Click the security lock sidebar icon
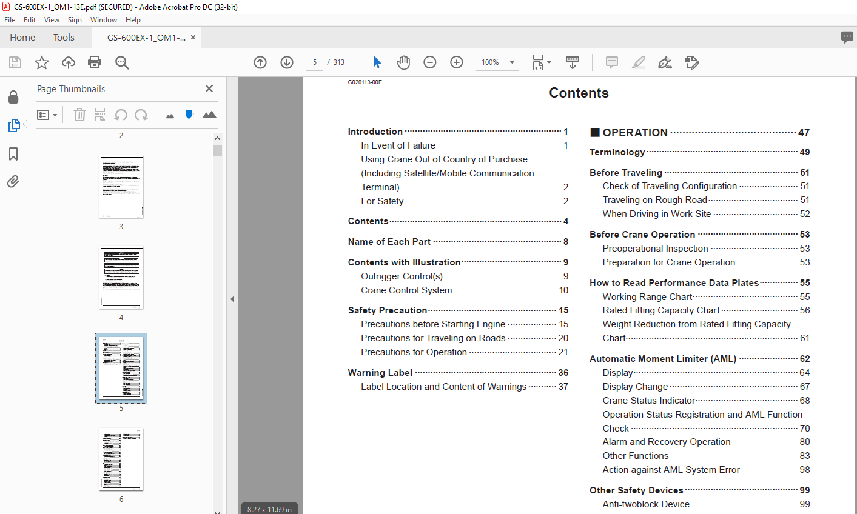Viewport: 857px width, 514px height. 13,97
